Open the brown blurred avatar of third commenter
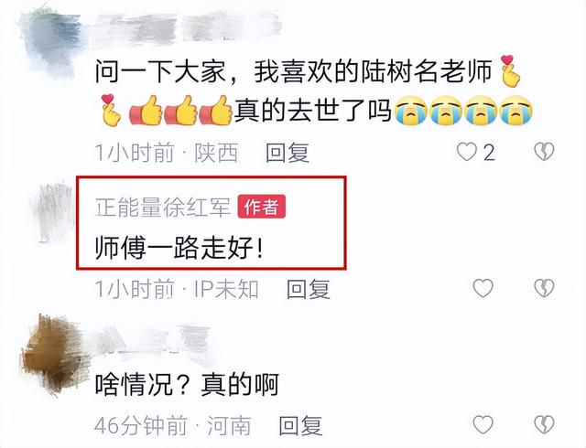The height and width of the screenshot is (448, 586). (x=52, y=355)
